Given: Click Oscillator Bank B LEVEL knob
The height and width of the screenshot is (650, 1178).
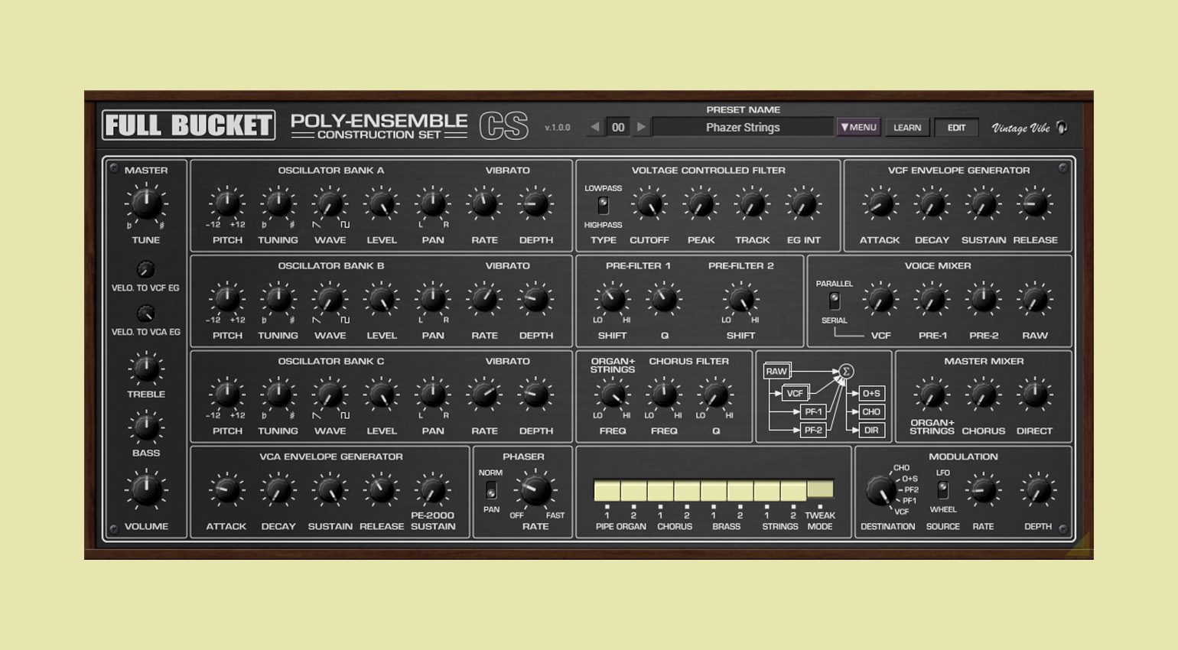Looking at the screenshot, I should click(381, 299).
